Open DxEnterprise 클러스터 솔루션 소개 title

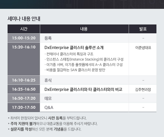point(74,48)
